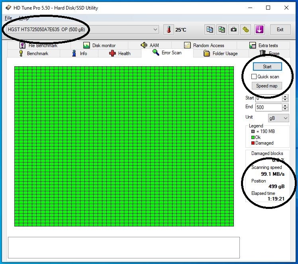Viewport: 298px width, 264px height.
Task: Open the Disk monitor tab
Action: [x=99, y=46]
